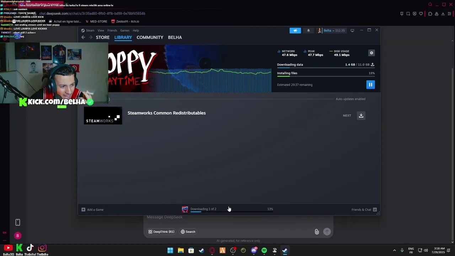
Task: Open Discord from taskbar
Action: point(254,251)
